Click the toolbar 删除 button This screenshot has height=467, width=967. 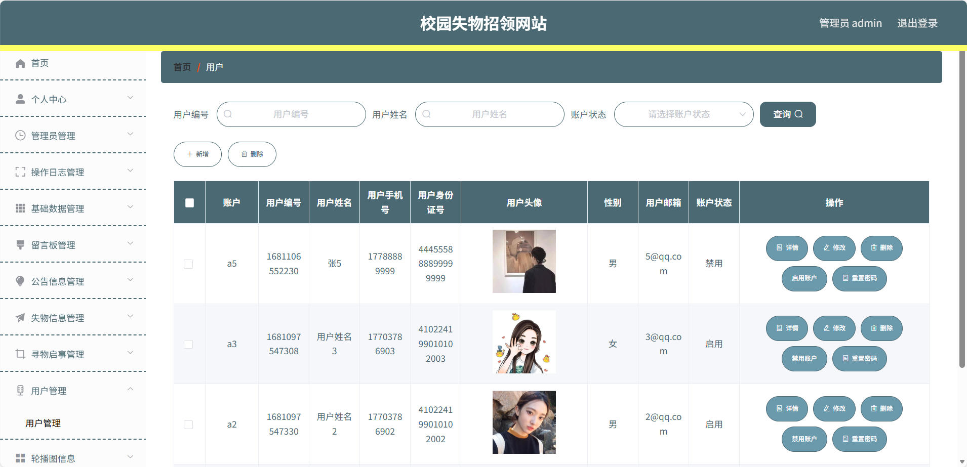[252, 154]
